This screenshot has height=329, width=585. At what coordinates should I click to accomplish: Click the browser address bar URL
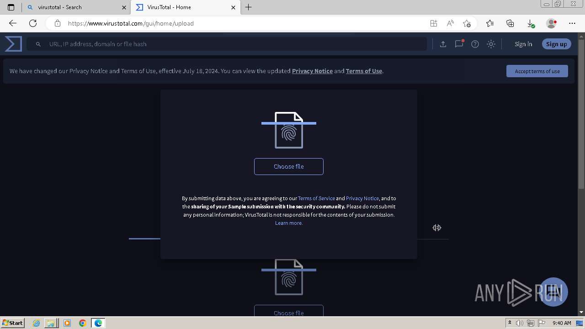coord(131,23)
